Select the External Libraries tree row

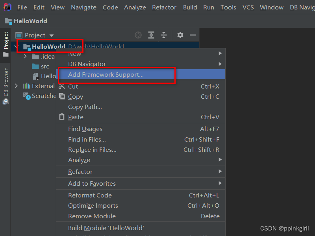coord(34,86)
